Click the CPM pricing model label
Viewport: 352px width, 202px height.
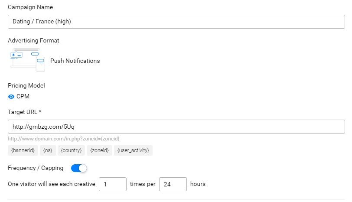[23, 97]
